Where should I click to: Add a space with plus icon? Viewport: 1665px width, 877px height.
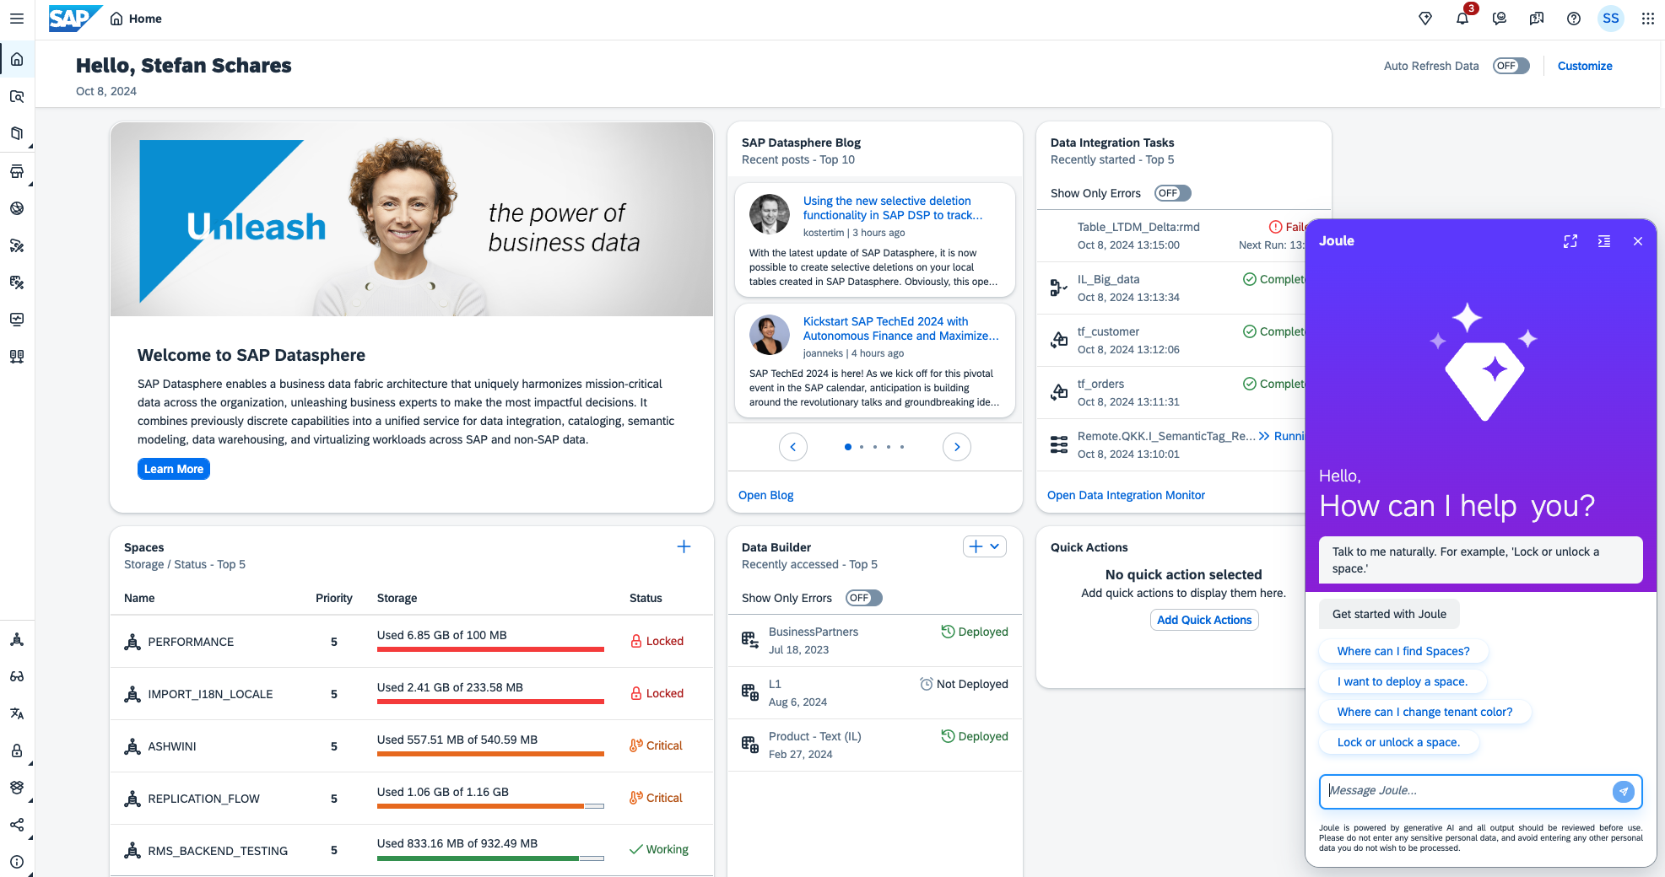(684, 547)
